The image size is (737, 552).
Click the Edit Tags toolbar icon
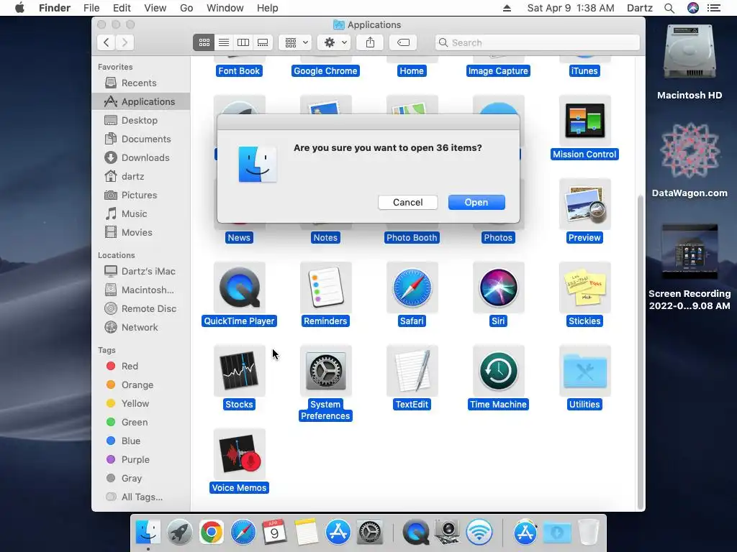[403, 42]
